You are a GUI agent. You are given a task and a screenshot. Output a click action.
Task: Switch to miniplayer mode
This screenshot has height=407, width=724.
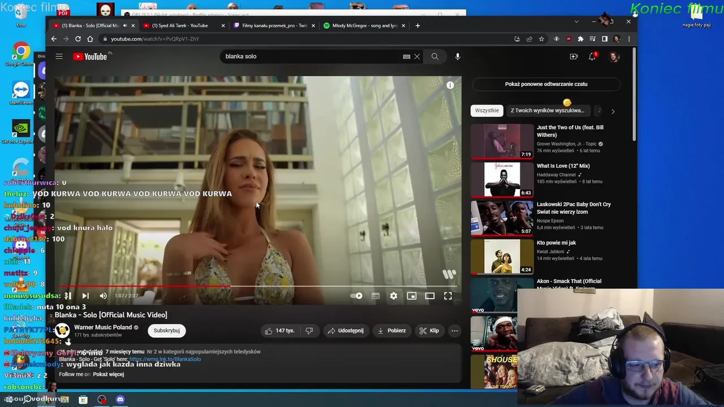[x=412, y=296]
